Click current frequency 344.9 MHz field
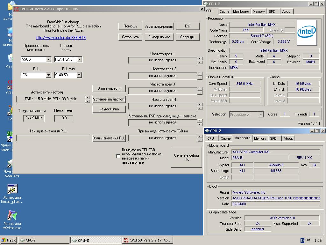 tap(34, 118)
